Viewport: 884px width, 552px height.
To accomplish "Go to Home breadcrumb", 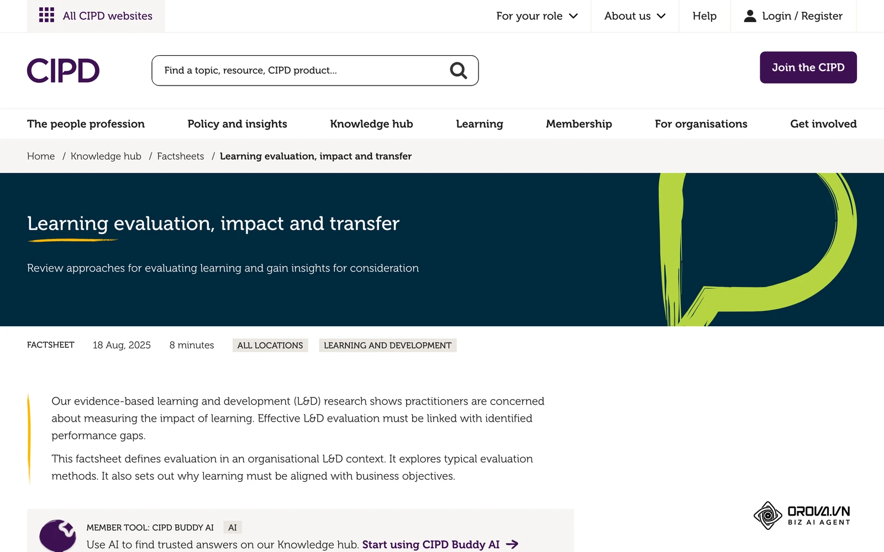I will [41, 156].
